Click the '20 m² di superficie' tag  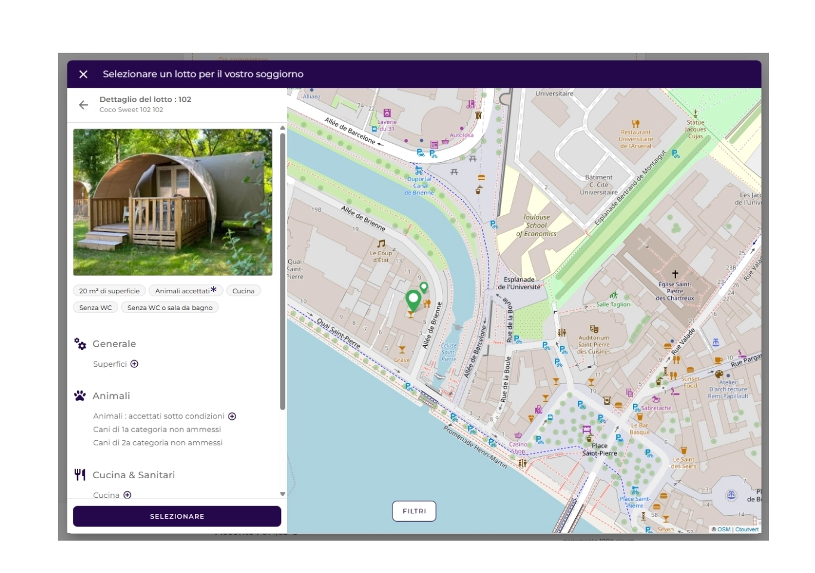[x=109, y=291]
